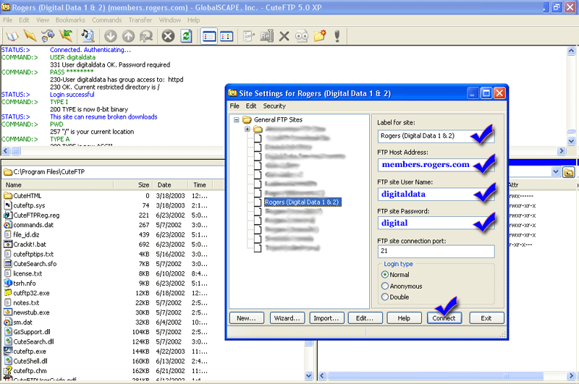Image resolution: width=579 pixels, height=384 pixels.
Task: Click the New... button
Action: pos(246,318)
